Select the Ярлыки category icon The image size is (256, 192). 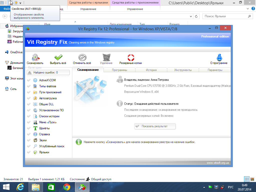35,152
